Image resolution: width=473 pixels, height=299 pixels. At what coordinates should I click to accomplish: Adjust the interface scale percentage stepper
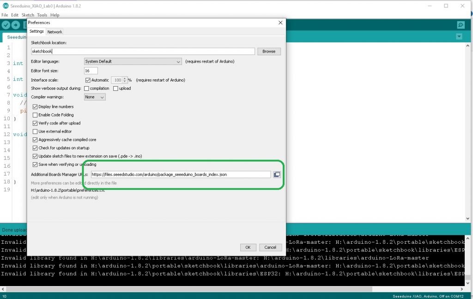(125, 80)
